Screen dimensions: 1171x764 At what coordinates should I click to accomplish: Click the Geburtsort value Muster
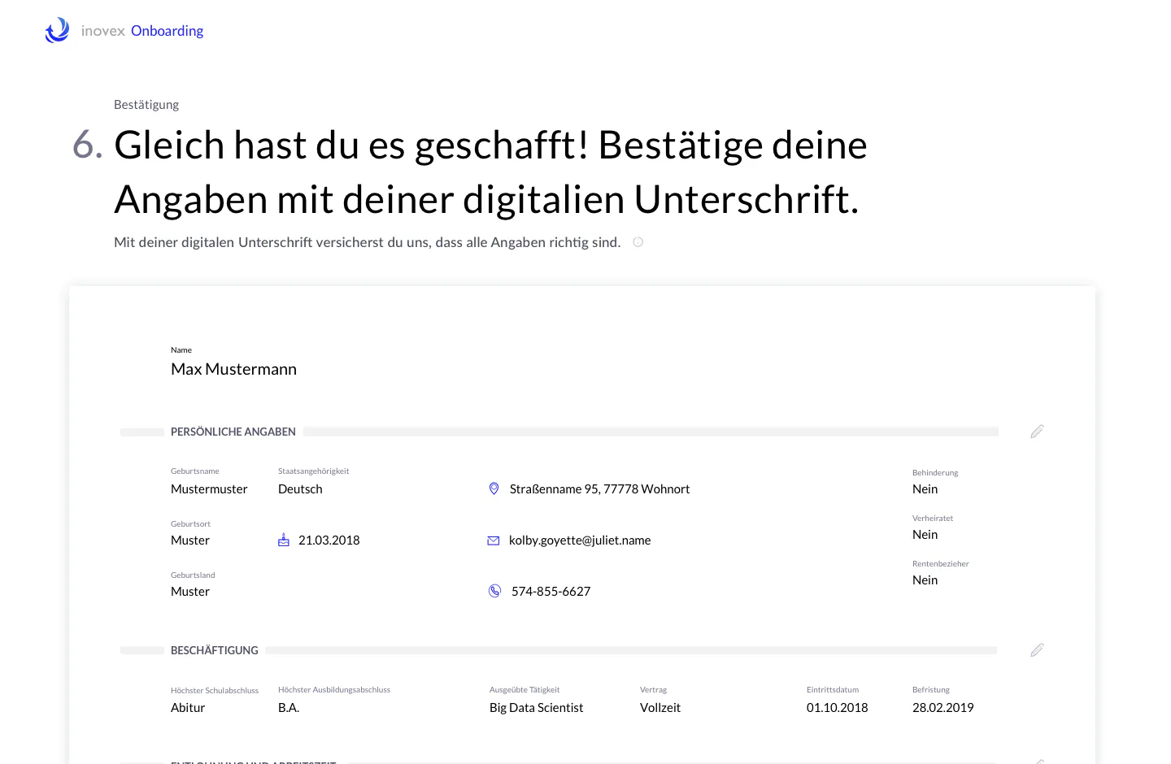(x=190, y=540)
